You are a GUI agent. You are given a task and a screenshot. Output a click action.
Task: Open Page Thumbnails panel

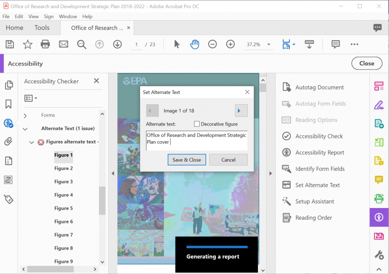click(x=9, y=85)
